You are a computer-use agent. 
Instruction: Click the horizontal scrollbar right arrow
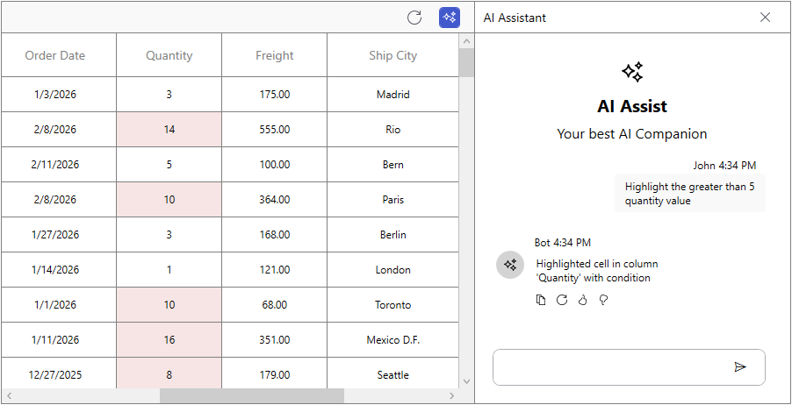pyautogui.click(x=451, y=396)
